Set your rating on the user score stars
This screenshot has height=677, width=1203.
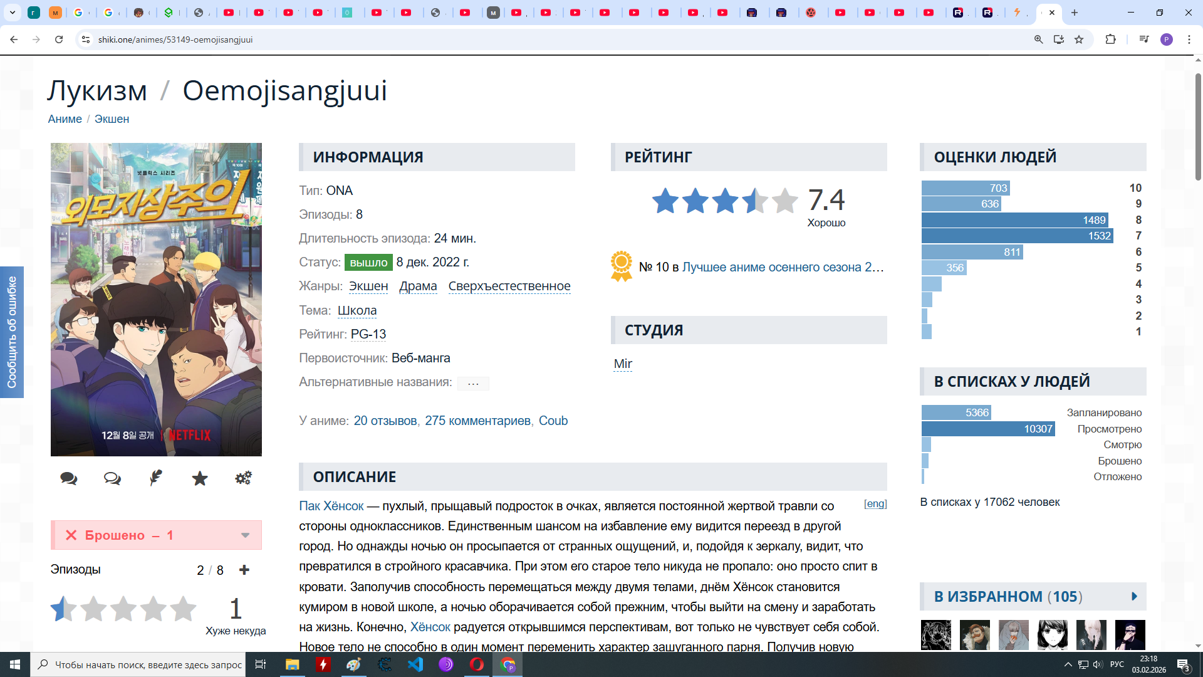click(123, 609)
